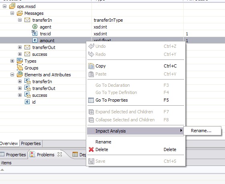Click the success message envelope icon
The width and height of the screenshot is (225, 184).
[x=27, y=54]
